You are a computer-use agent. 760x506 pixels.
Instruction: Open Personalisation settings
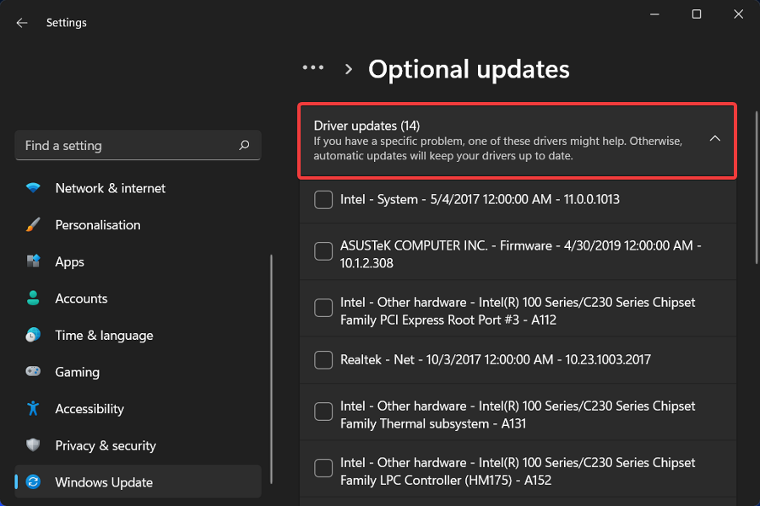point(138,224)
